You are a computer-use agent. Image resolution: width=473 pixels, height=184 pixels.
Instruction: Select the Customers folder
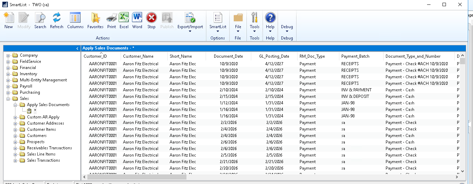[x=37, y=136]
